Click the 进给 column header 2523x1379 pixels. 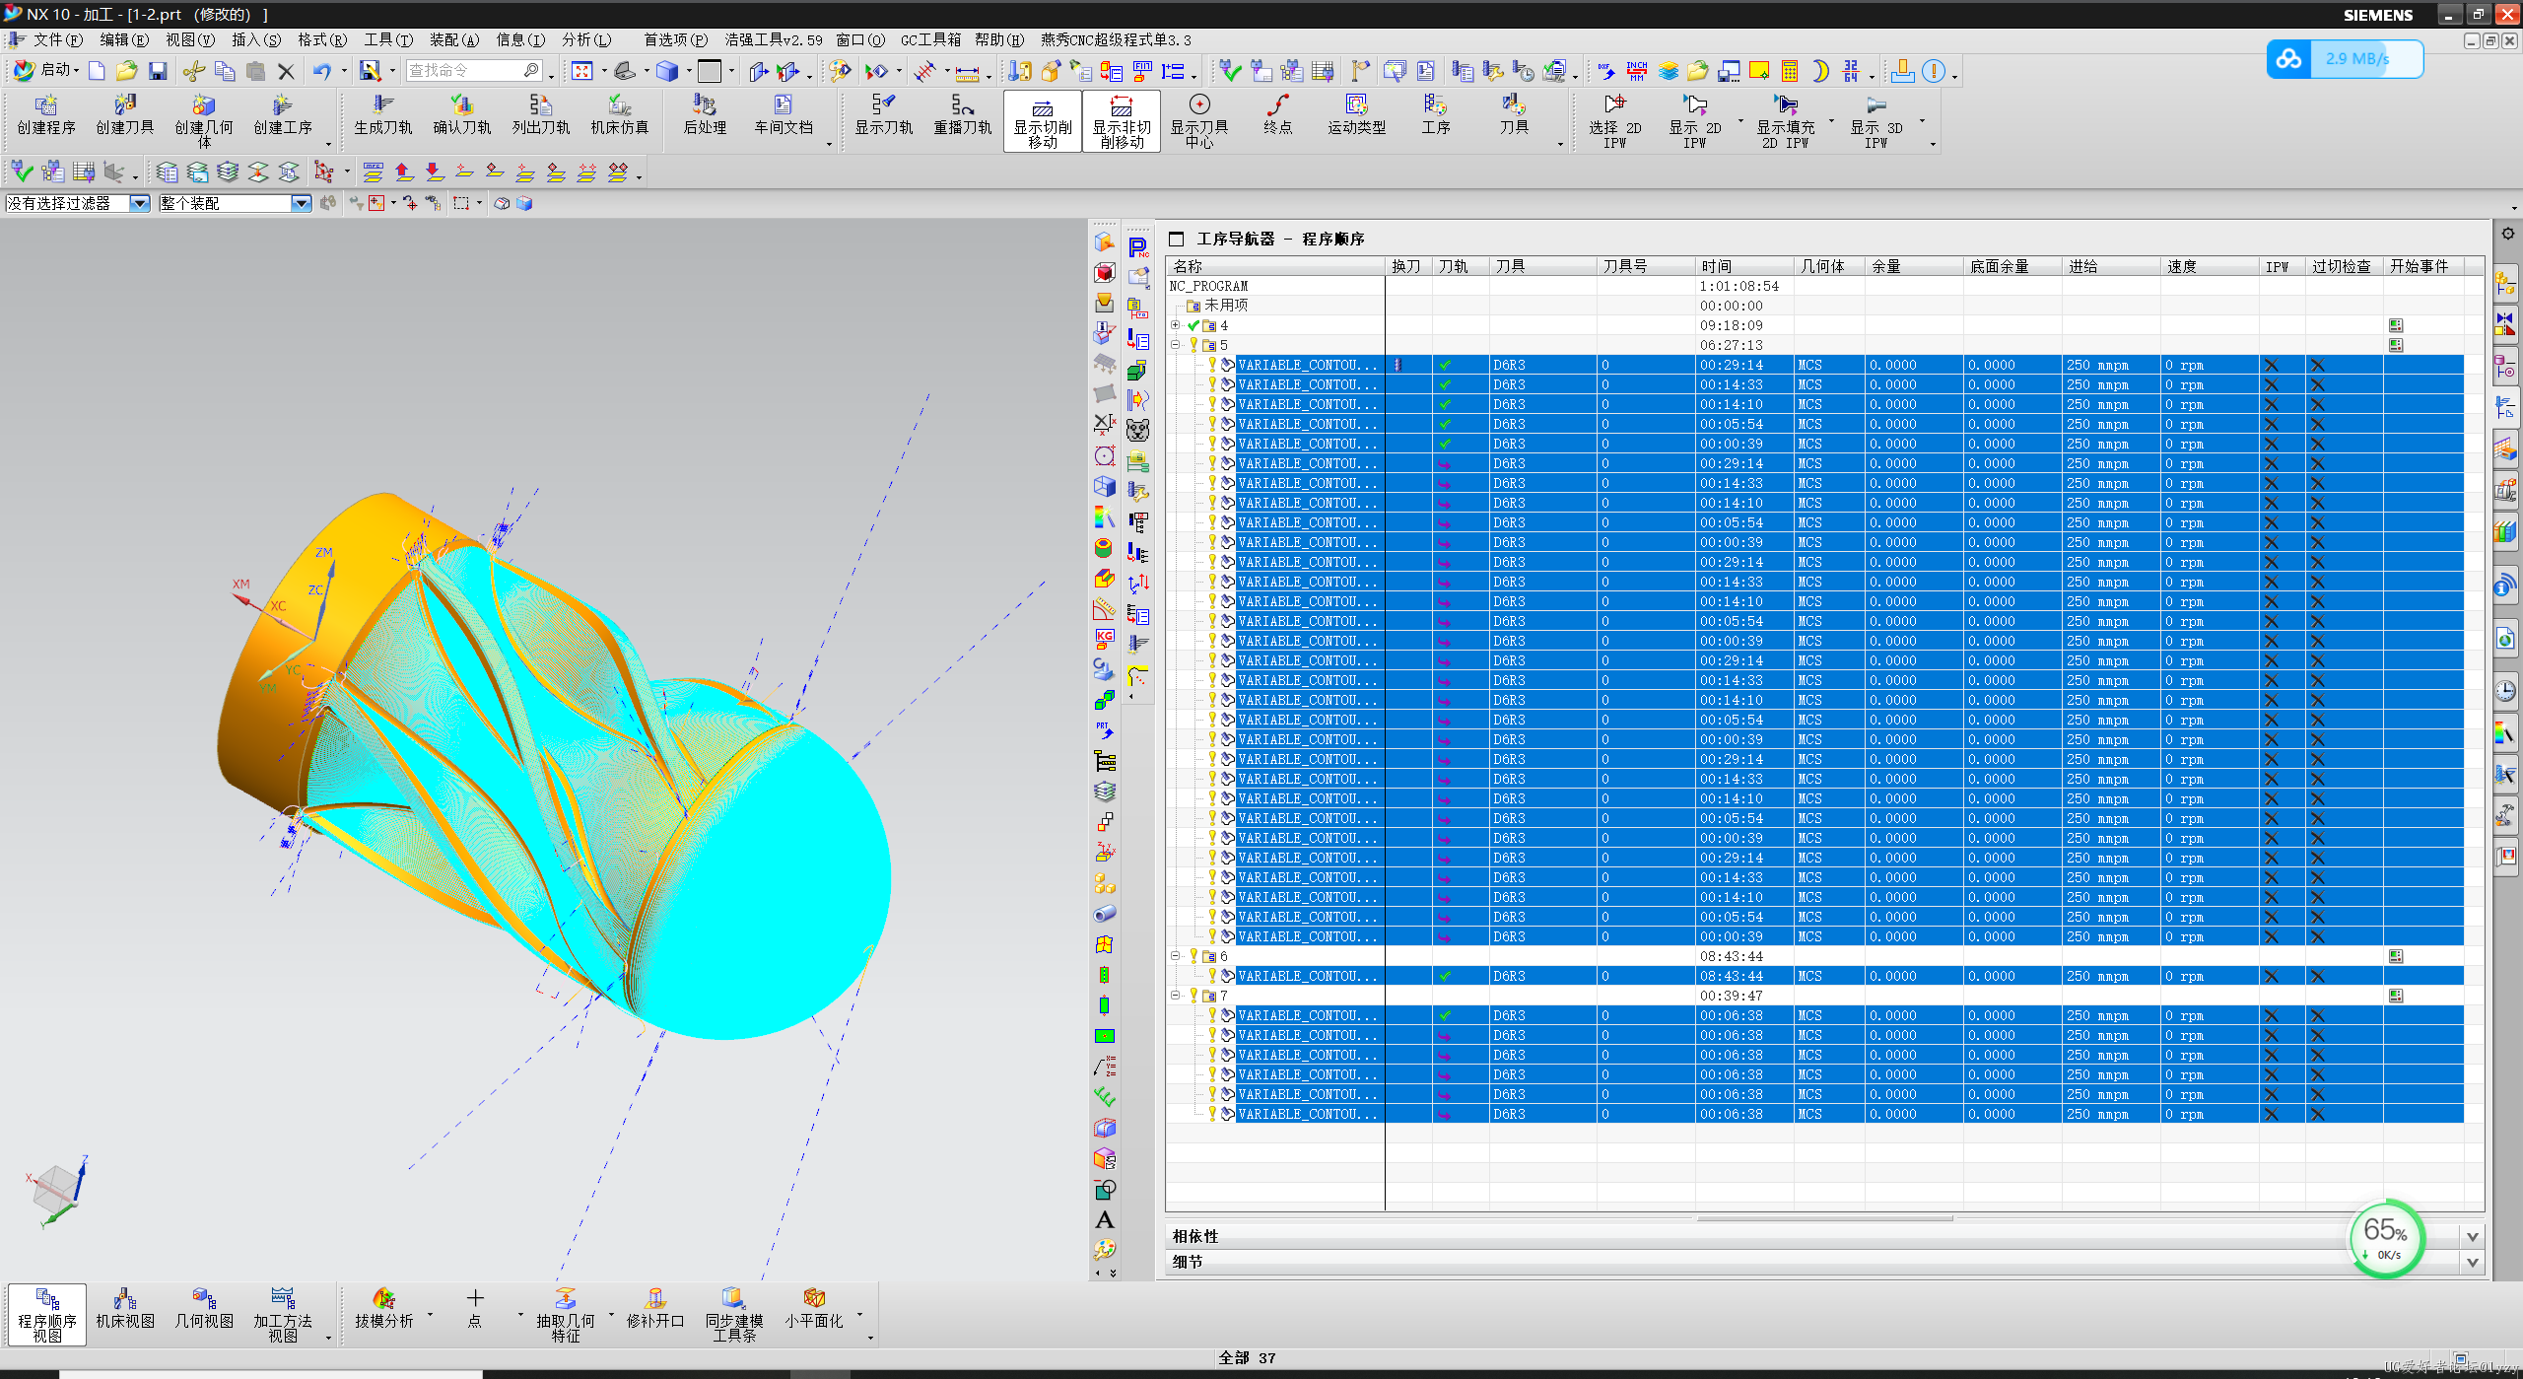(2111, 266)
